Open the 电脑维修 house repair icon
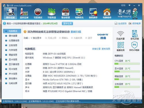This screenshot has width=144, height=108. pyautogui.click(x=107, y=12)
